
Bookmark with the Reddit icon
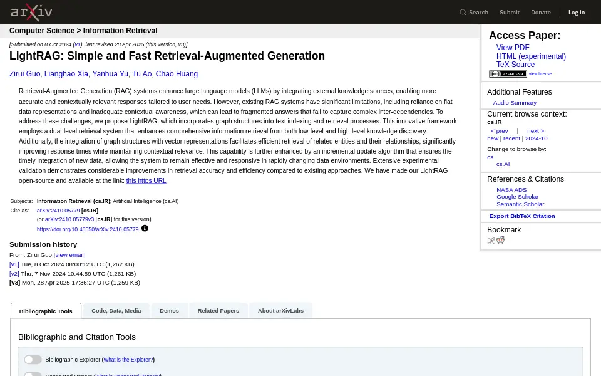point(501,241)
